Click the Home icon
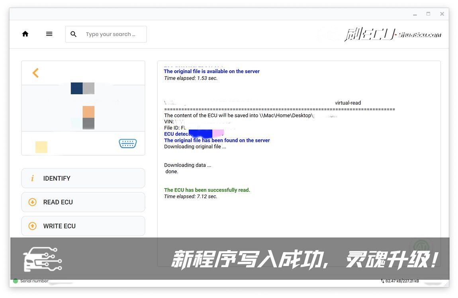Viewport: 458px width, 298px height. (x=25, y=34)
